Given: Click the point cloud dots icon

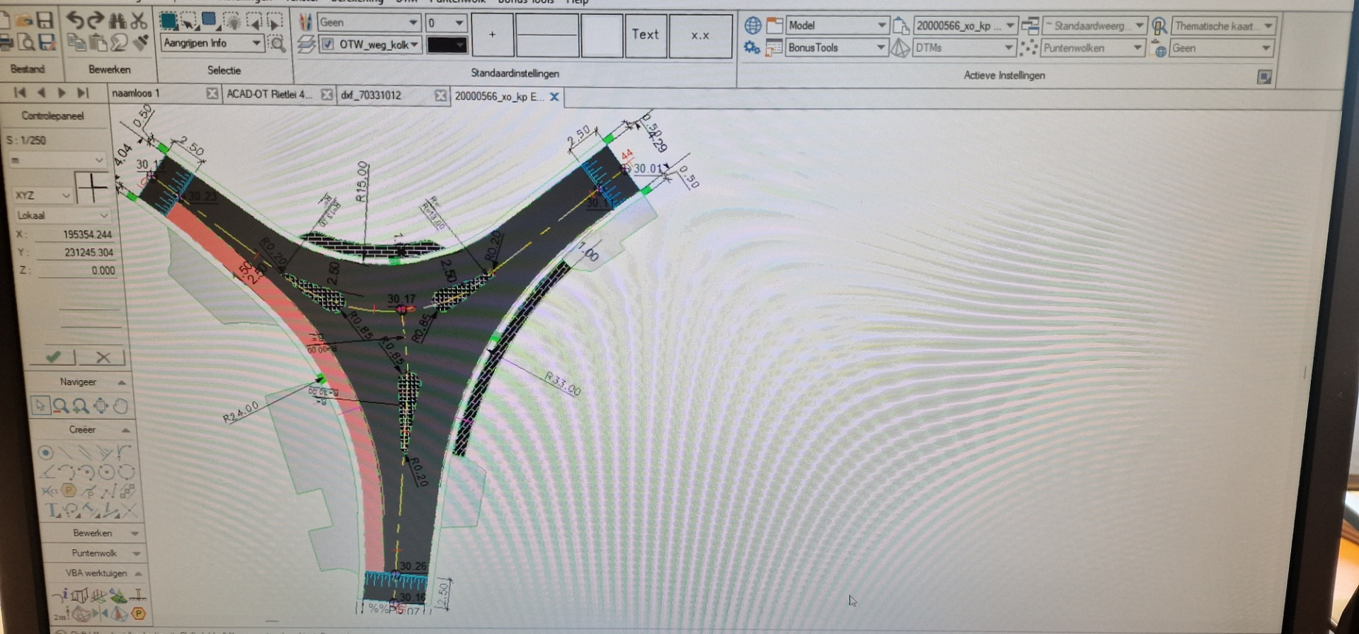Looking at the screenshot, I should pos(1029,48).
